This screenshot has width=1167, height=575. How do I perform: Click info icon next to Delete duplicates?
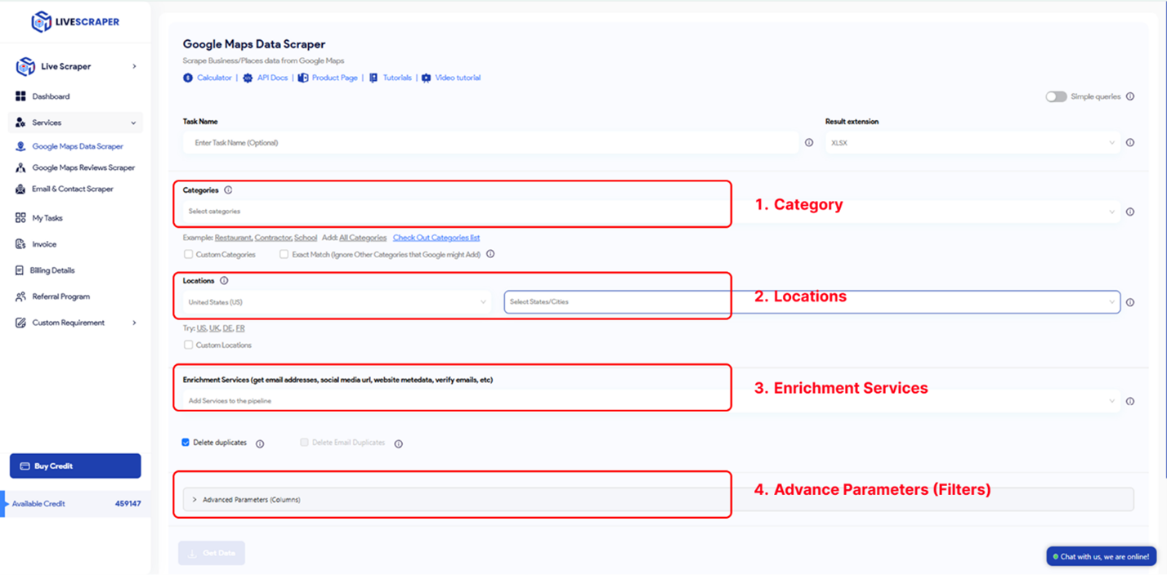pos(260,444)
